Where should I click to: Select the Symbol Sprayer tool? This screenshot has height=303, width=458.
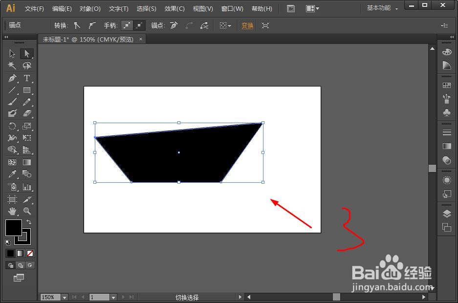coord(12,187)
